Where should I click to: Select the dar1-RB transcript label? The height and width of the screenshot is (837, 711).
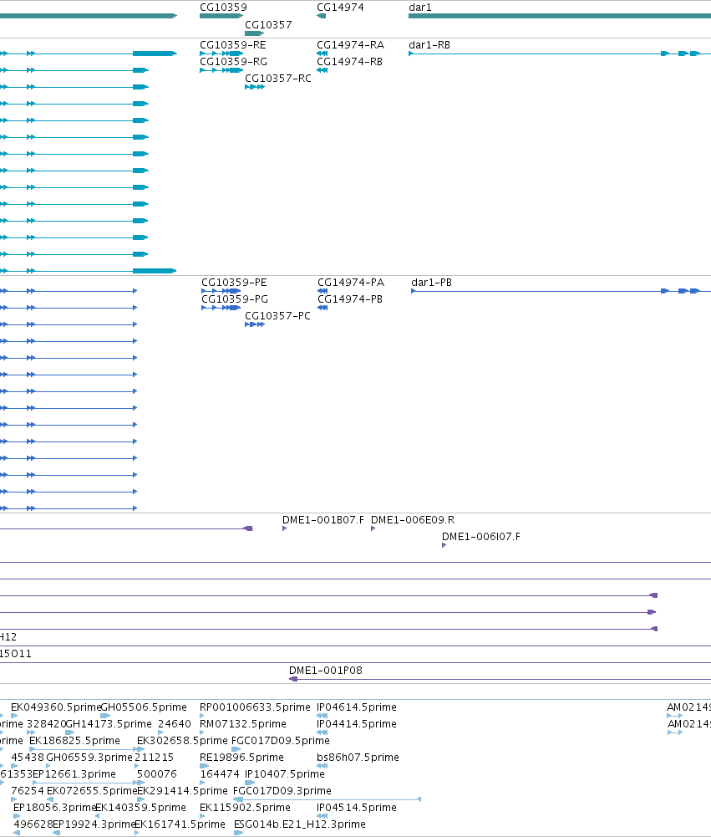(429, 45)
